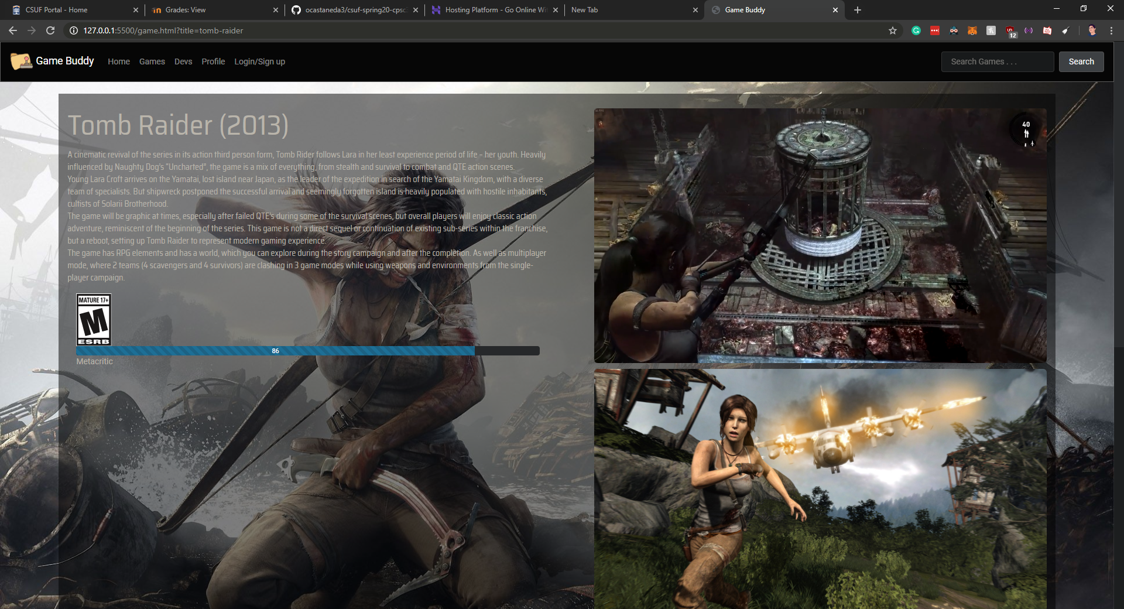1124x609 pixels.
Task: Click the ESRB Mature 17+ rating badge
Action: (x=94, y=320)
